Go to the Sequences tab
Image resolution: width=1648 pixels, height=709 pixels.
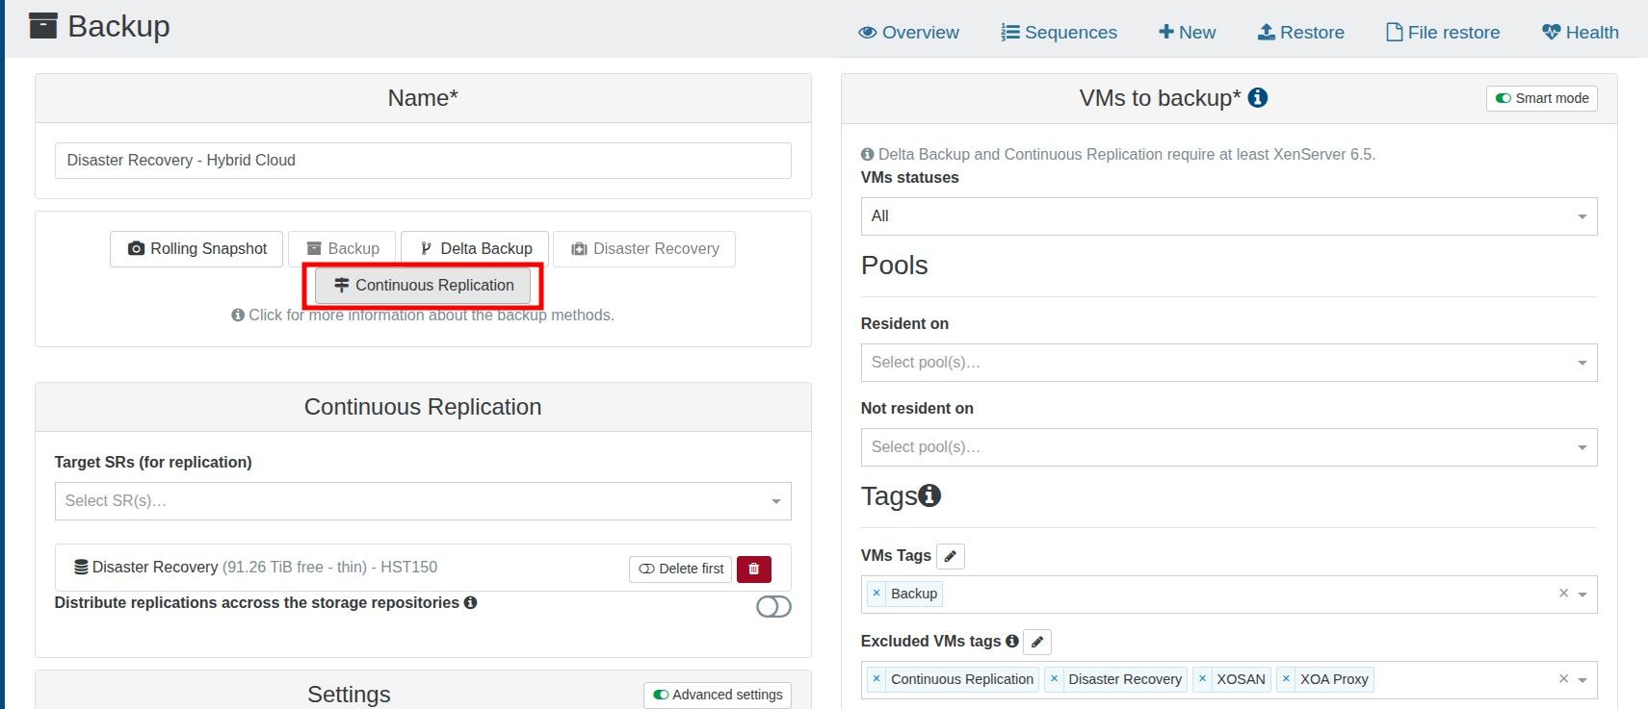click(1059, 33)
